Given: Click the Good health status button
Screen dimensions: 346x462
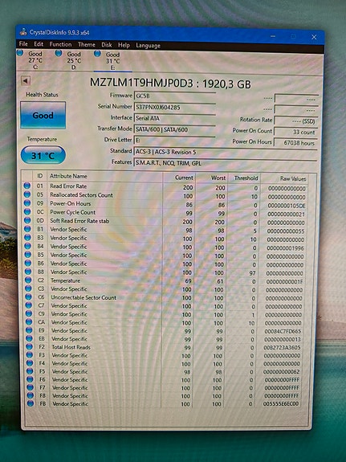Looking at the screenshot, I should 43,115.
